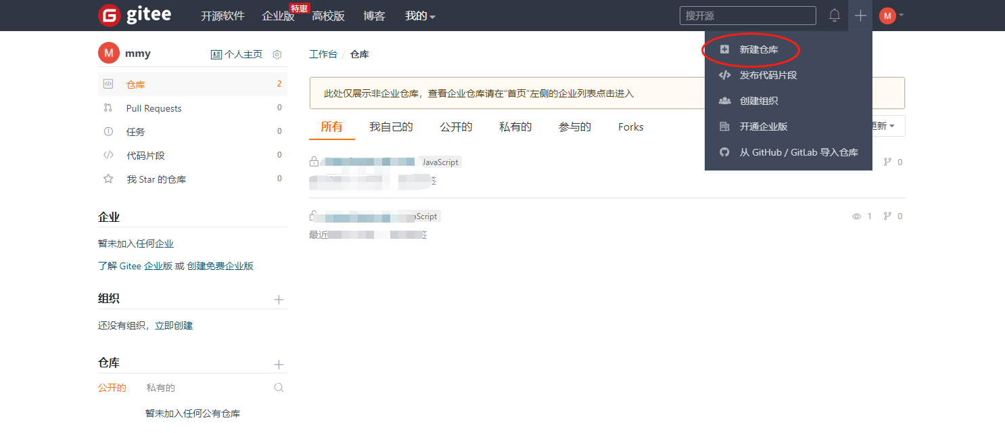Click the star icon beside 我 Star 的仓库
The height and width of the screenshot is (433, 1005).
coord(108,179)
